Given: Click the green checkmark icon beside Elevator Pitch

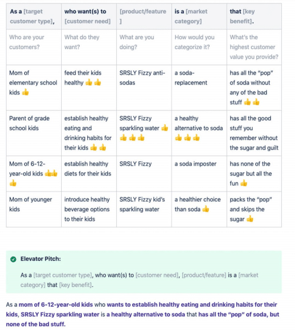Looking at the screenshot, I should (13, 259).
